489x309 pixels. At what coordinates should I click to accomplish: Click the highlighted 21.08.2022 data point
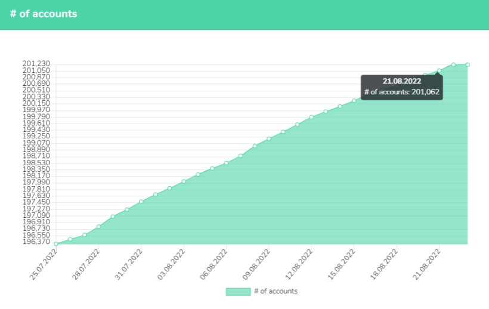(440, 70)
